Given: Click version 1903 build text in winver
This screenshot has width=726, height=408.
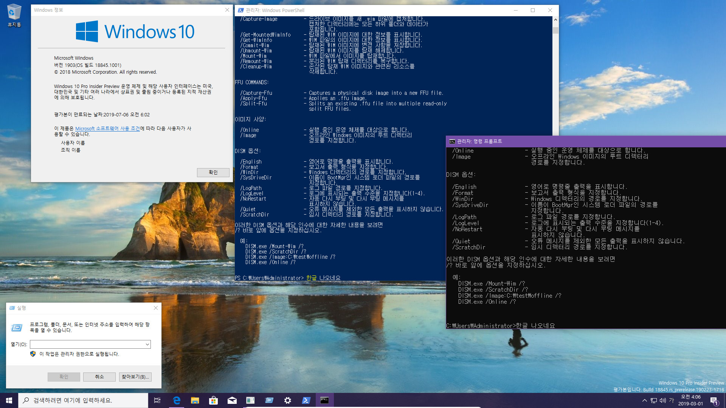Looking at the screenshot, I should (x=88, y=65).
